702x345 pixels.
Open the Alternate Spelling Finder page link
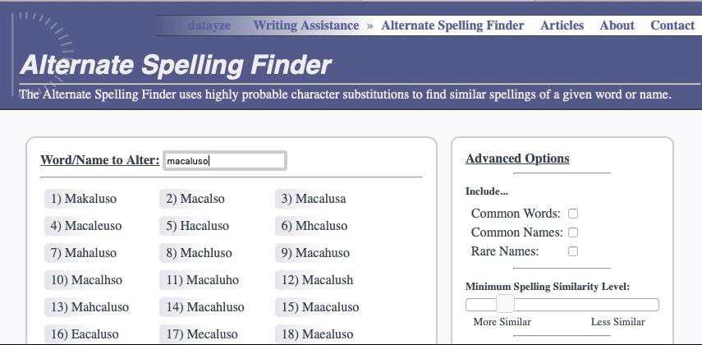452,25
